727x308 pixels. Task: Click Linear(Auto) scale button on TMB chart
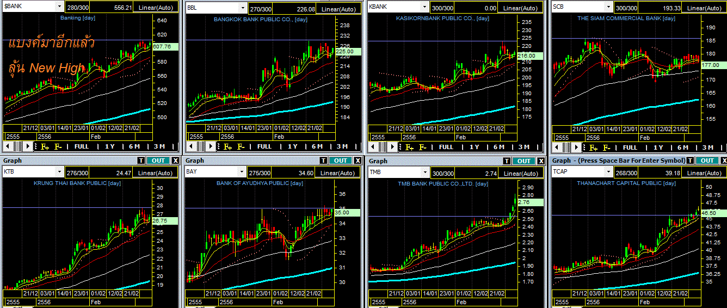tap(521, 173)
